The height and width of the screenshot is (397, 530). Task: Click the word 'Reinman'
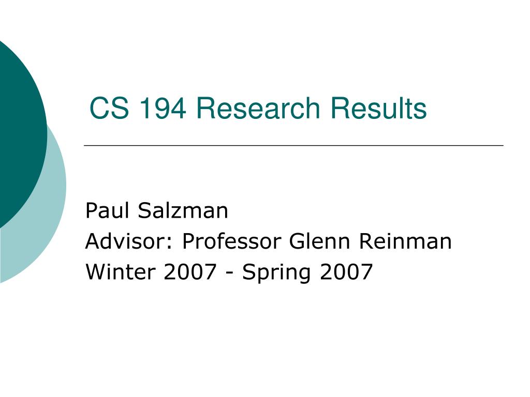[x=405, y=241]
